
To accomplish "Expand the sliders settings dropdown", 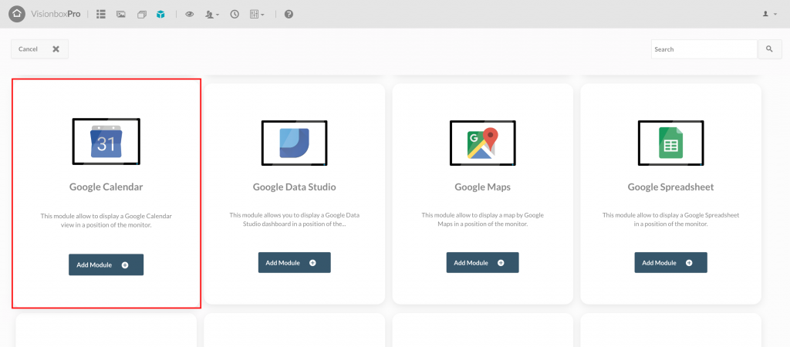I will (x=257, y=14).
